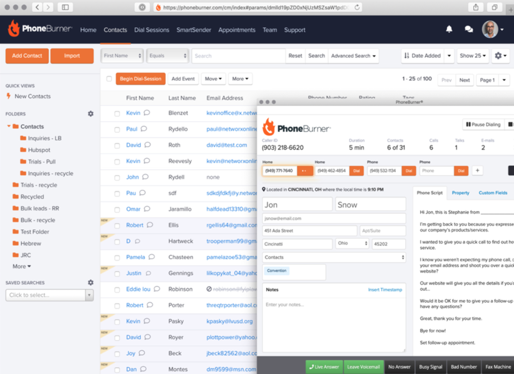Open the First Name field dropdown
514x374 pixels.
(122, 56)
